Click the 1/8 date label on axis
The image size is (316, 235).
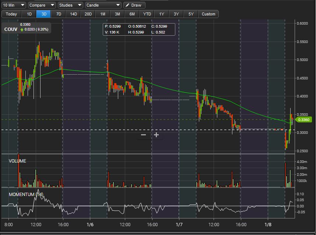coord(268,225)
